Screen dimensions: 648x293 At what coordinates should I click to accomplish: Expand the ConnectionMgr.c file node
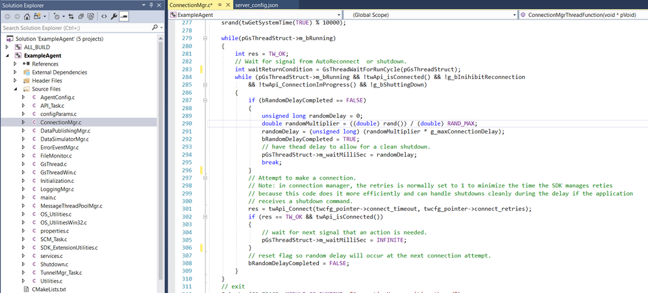point(23,122)
